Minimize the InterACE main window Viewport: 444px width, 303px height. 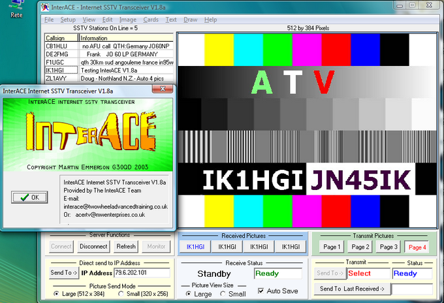pos(400,5)
